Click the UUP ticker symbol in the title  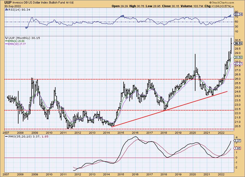8,2
